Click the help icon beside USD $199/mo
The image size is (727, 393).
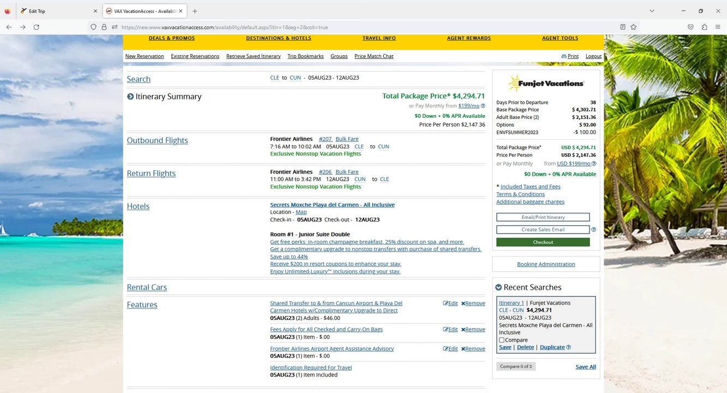coord(594,163)
